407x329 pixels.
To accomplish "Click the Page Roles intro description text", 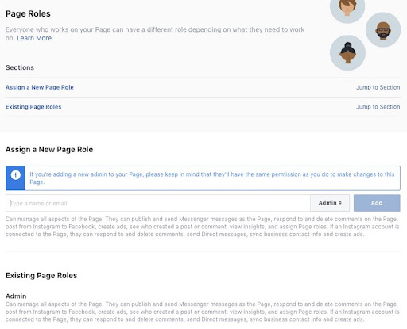I will 155,33.
